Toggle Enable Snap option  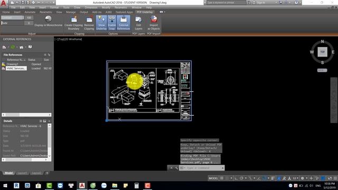click(111, 23)
